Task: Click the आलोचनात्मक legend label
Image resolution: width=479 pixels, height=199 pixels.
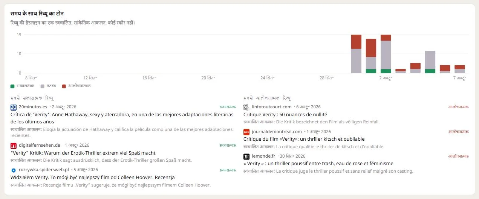Action: [79, 86]
